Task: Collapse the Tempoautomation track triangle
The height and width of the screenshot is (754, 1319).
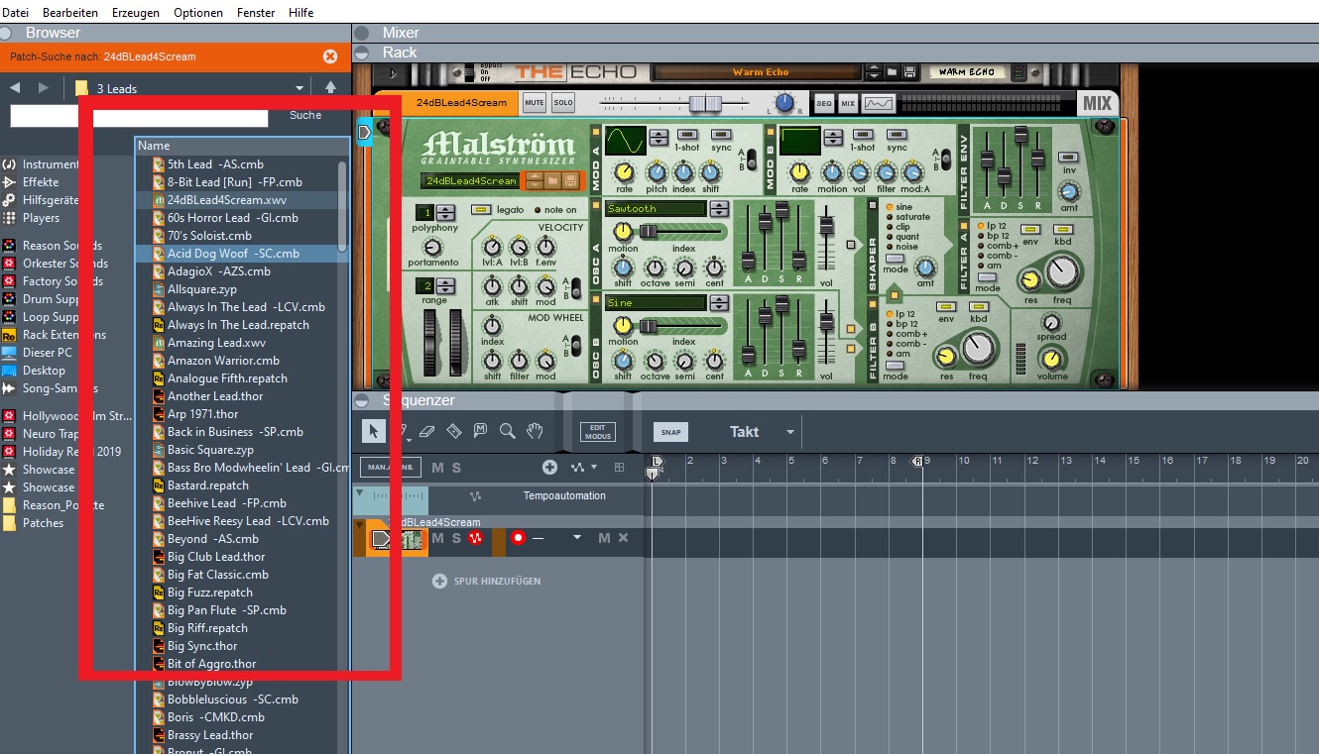Action: [359, 494]
